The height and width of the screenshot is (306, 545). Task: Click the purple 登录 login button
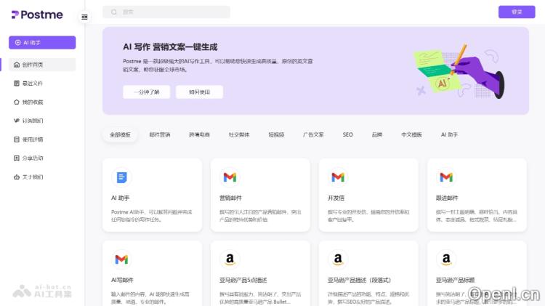click(x=517, y=12)
